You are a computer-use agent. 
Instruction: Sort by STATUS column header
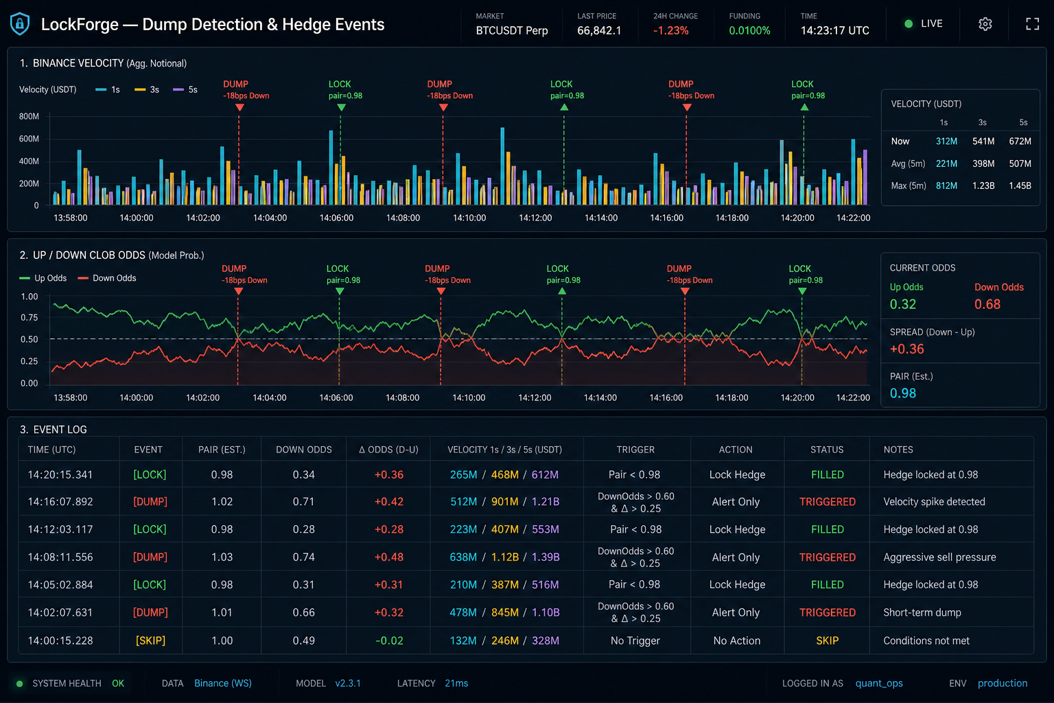(827, 450)
